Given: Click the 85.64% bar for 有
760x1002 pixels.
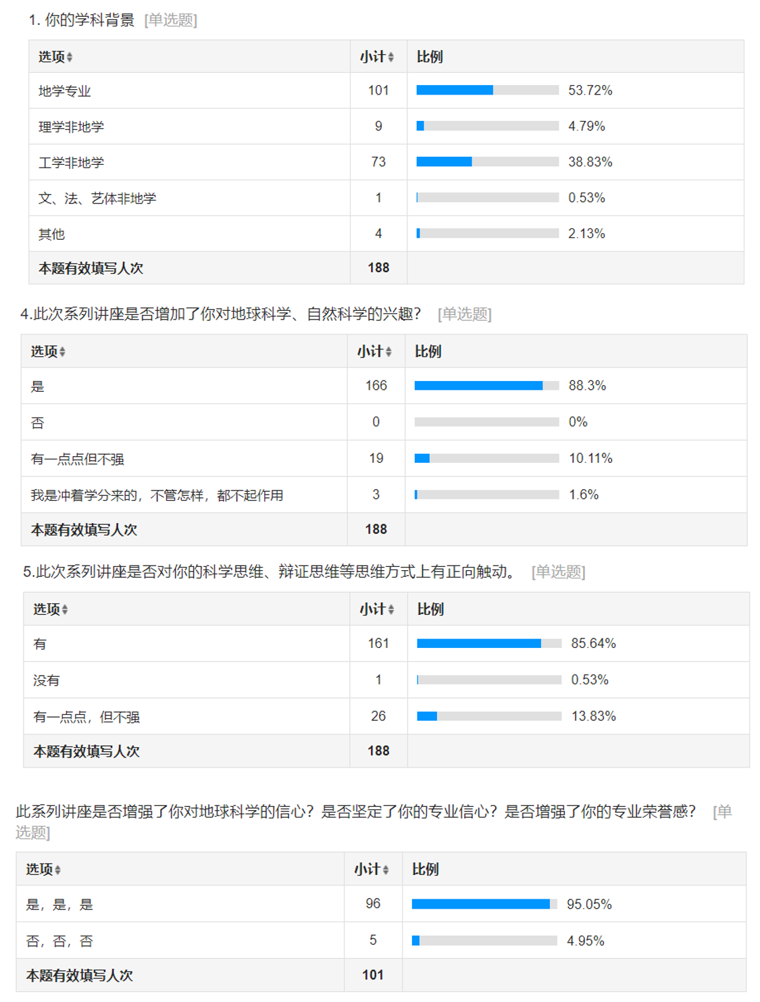Looking at the screenshot, I should click(489, 643).
